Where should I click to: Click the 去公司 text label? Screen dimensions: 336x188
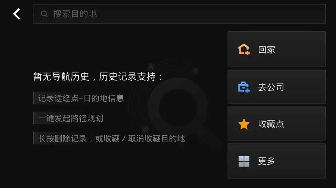coord(271,87)
